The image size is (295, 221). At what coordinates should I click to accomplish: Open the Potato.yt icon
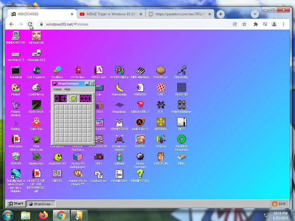pyautogui.click(x=160, y=72)
